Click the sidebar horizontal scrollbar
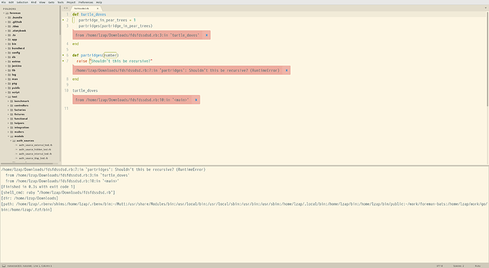489x268 pixels. [x=27, y=164]
